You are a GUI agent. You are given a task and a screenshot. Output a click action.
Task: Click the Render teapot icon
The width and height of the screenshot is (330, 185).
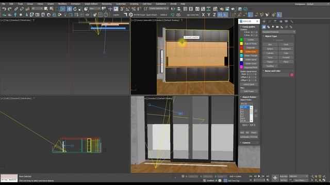coord(233,9)
